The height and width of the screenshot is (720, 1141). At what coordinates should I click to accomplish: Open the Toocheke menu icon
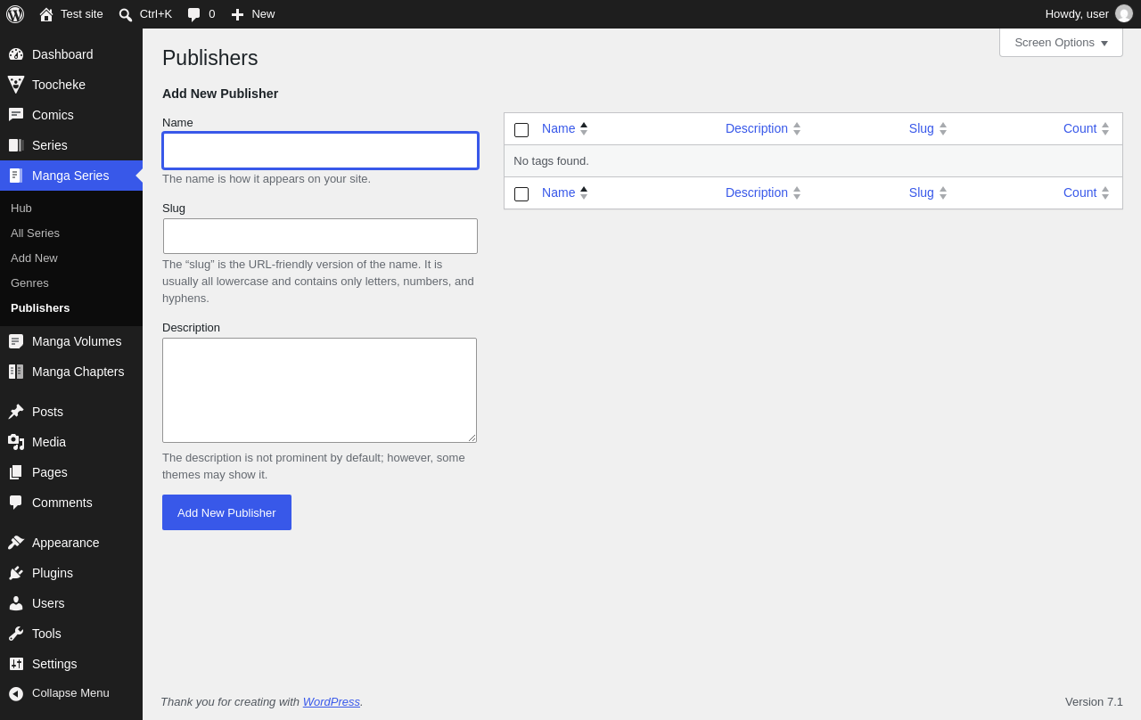click(x=16, y=85)
